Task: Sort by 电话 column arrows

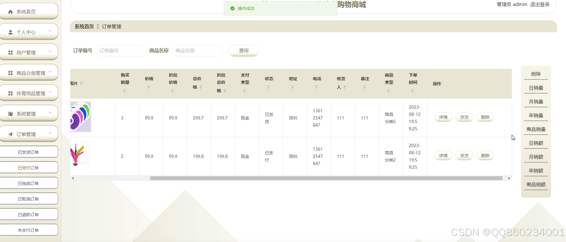Action: (x=316, y=87)
